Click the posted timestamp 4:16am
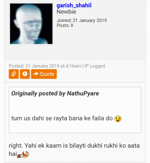The image size is (150, 163). pyautogui.click(x=73, y=66)
